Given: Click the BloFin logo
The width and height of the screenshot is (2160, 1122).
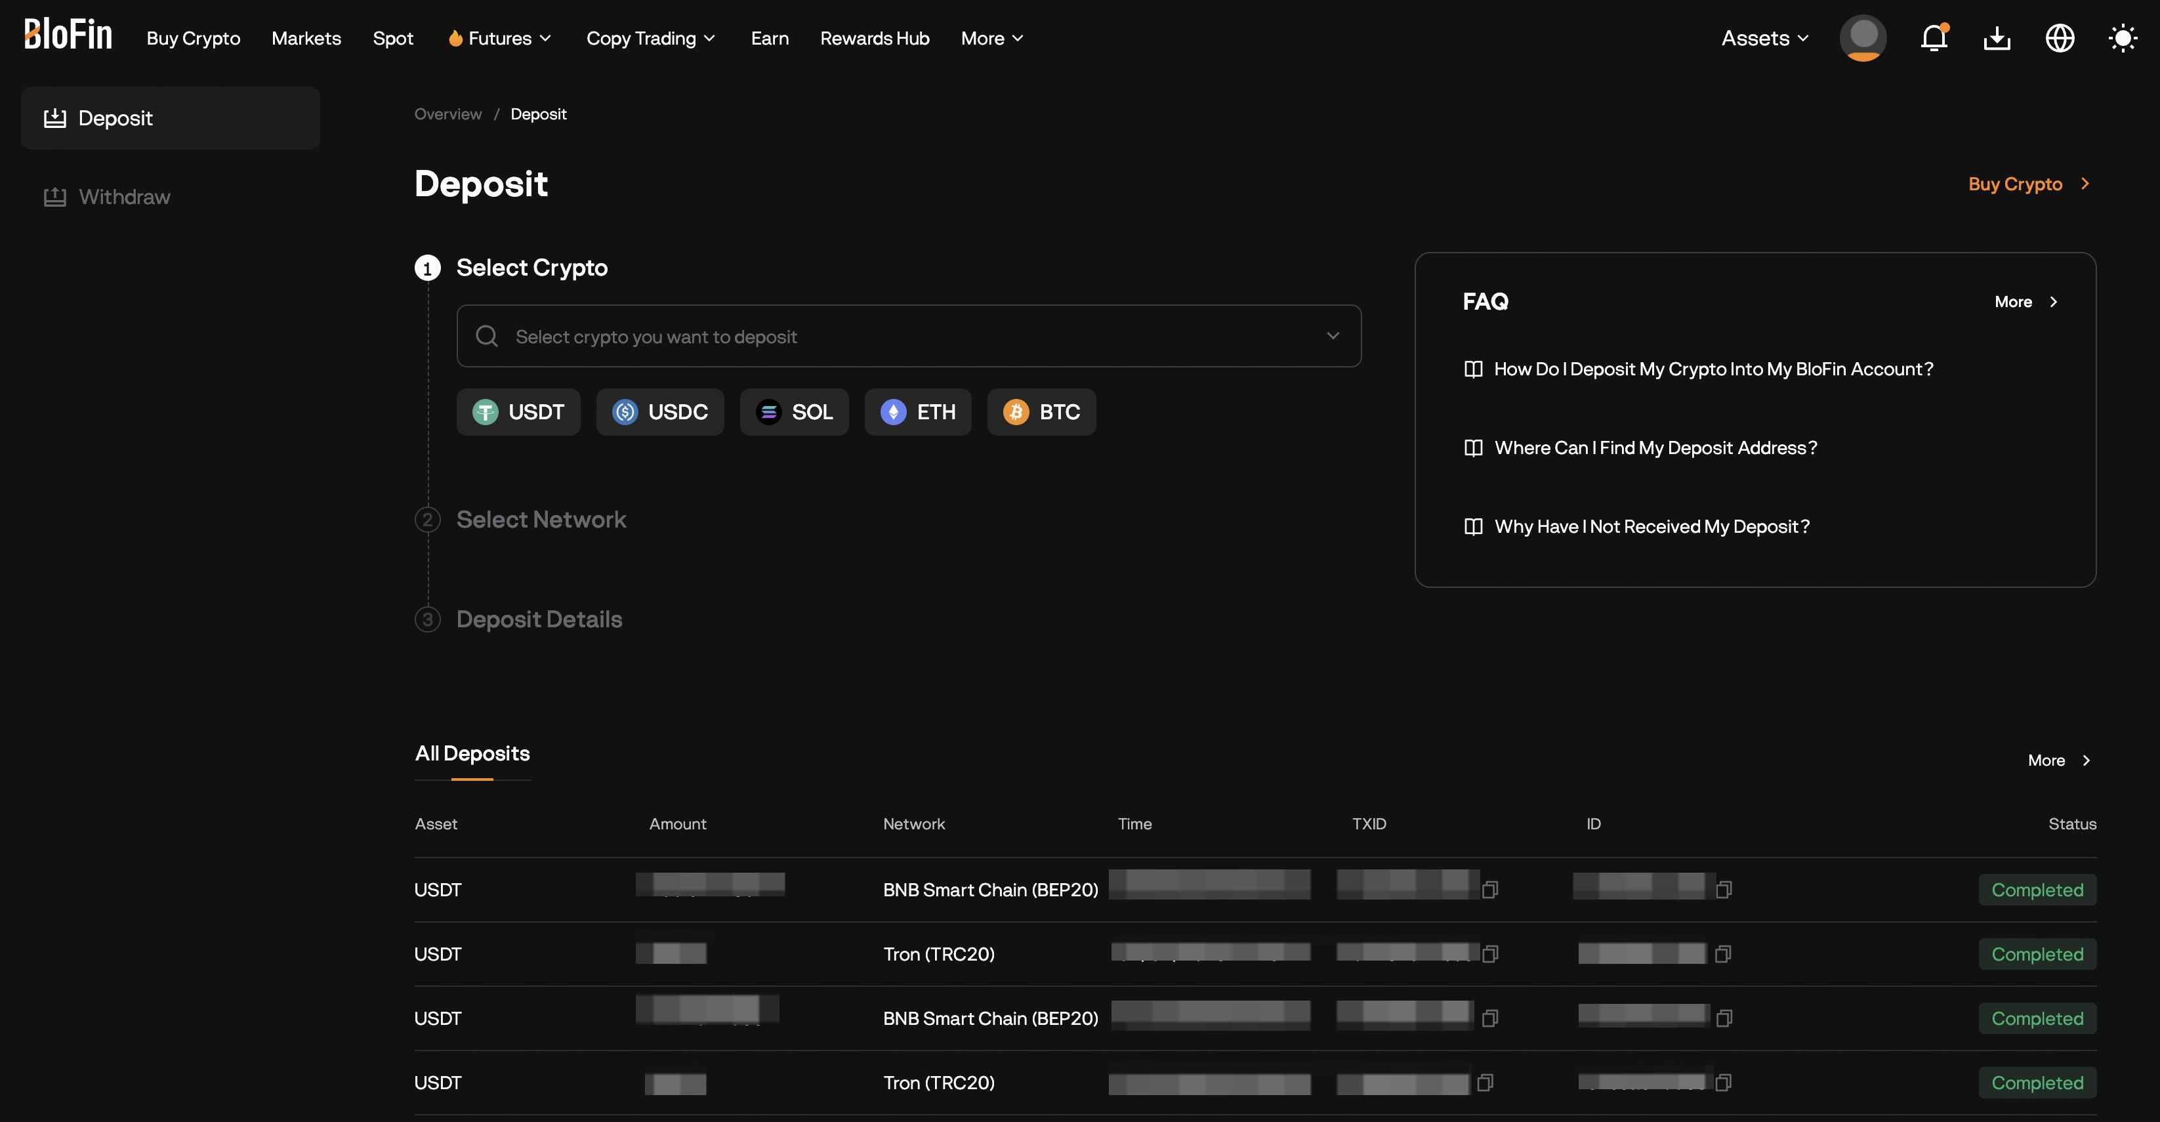Looking at the screenshot, I should pyautogui.click(x=68, y=35).
